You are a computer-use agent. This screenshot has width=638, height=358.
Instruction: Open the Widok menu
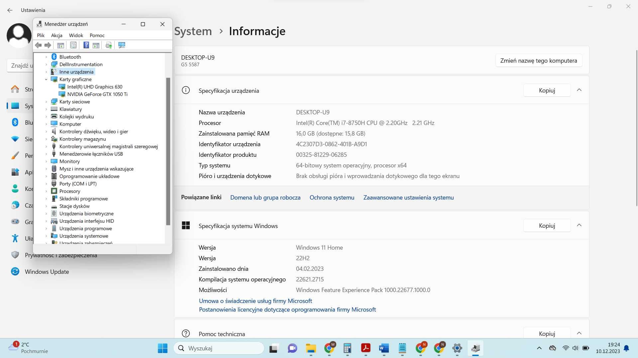76,35
